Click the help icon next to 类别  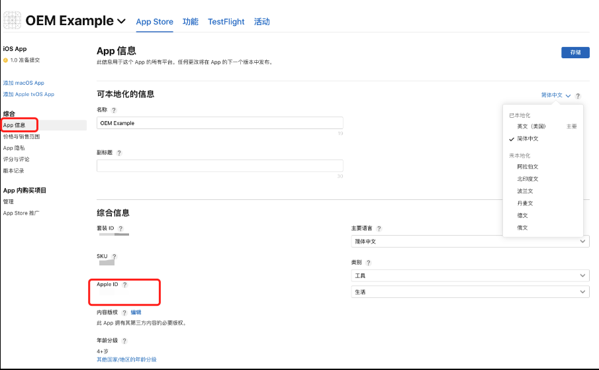pyautogui.click(x=368, y=263)
